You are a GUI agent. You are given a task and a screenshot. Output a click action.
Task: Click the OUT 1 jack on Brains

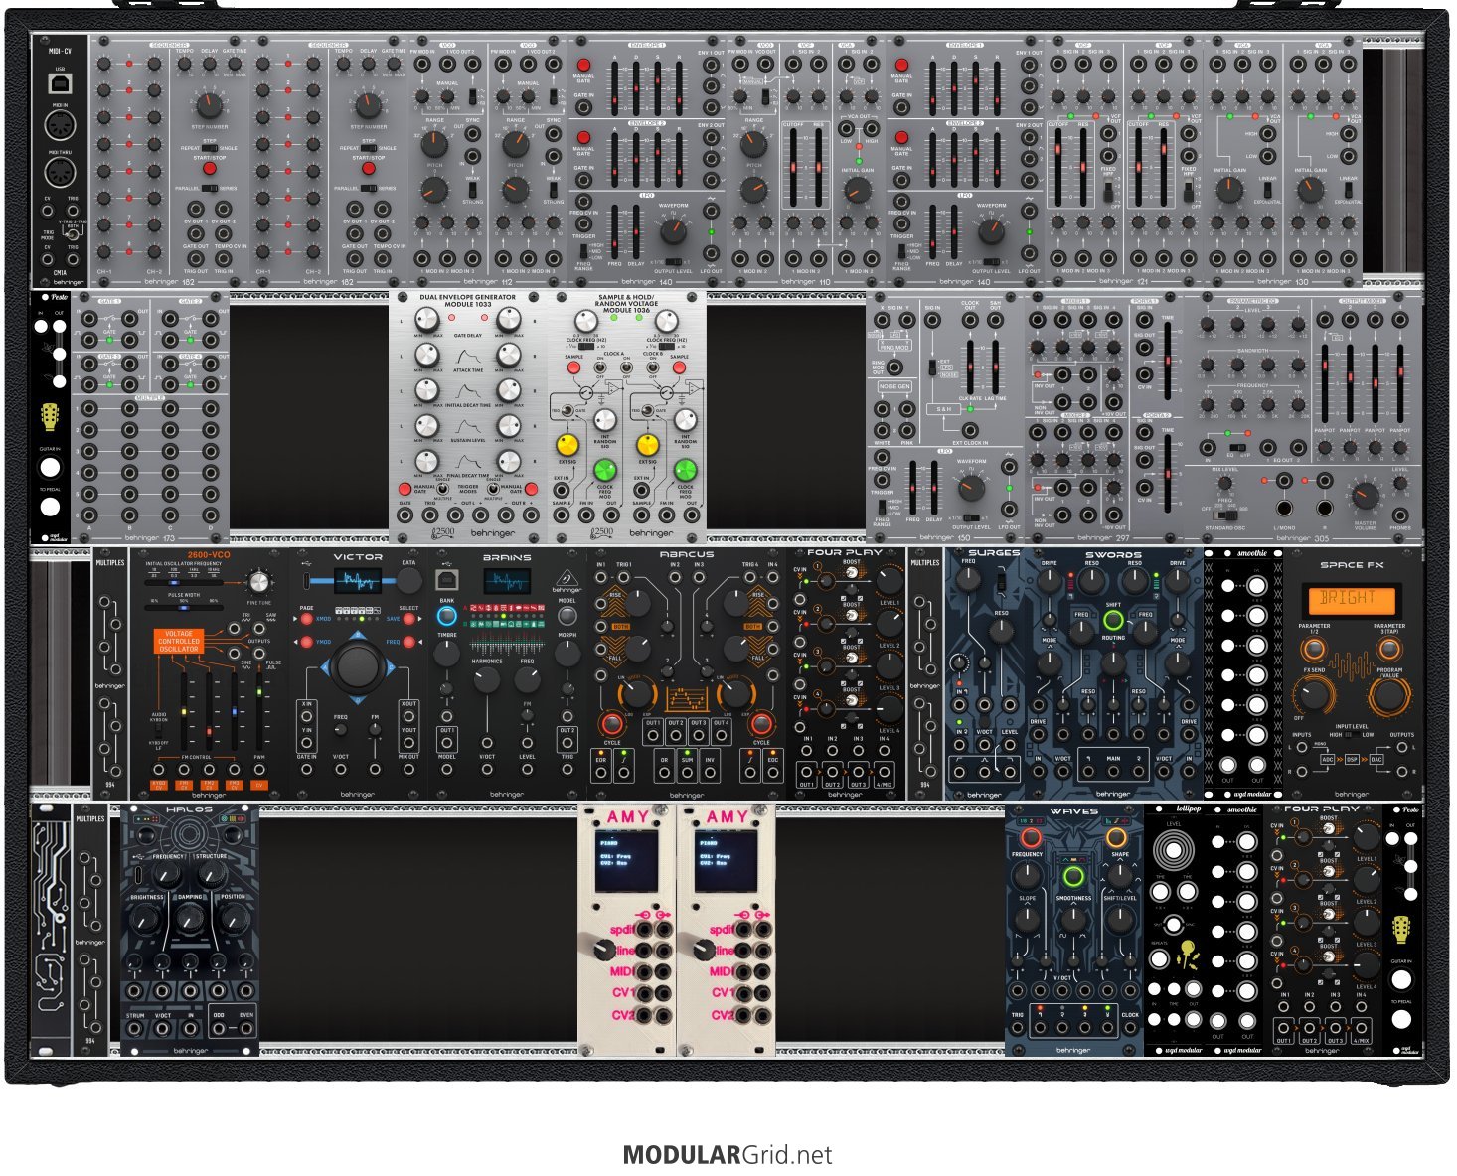(x=447, y=742)
